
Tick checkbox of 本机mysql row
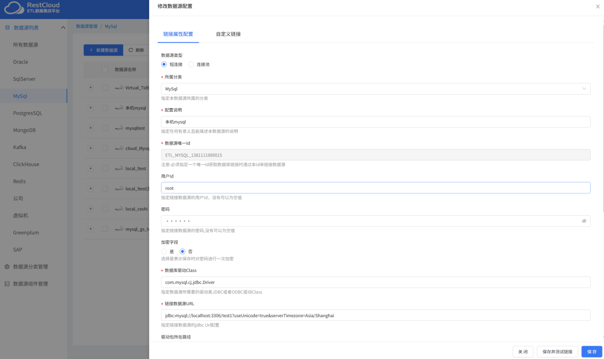point(105,108)
